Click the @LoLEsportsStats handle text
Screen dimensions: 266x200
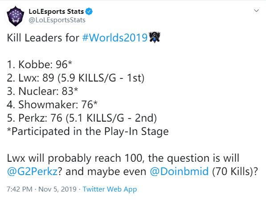point(57,20)
